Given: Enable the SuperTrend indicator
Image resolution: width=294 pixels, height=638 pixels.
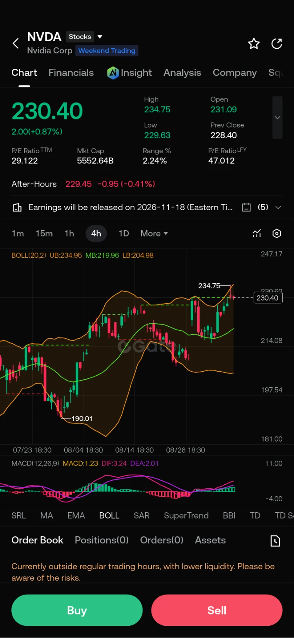Looking at the screenshot, I should click(x=186, y=515).
